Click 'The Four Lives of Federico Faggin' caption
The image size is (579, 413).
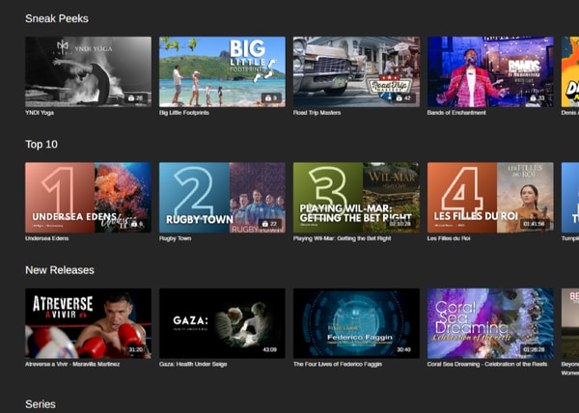338,365
